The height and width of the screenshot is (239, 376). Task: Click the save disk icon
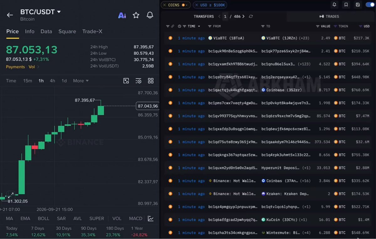(x=358, y=5)
